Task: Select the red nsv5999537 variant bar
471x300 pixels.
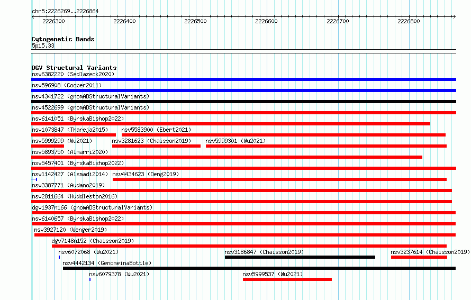Action: (x=287, y=279)
